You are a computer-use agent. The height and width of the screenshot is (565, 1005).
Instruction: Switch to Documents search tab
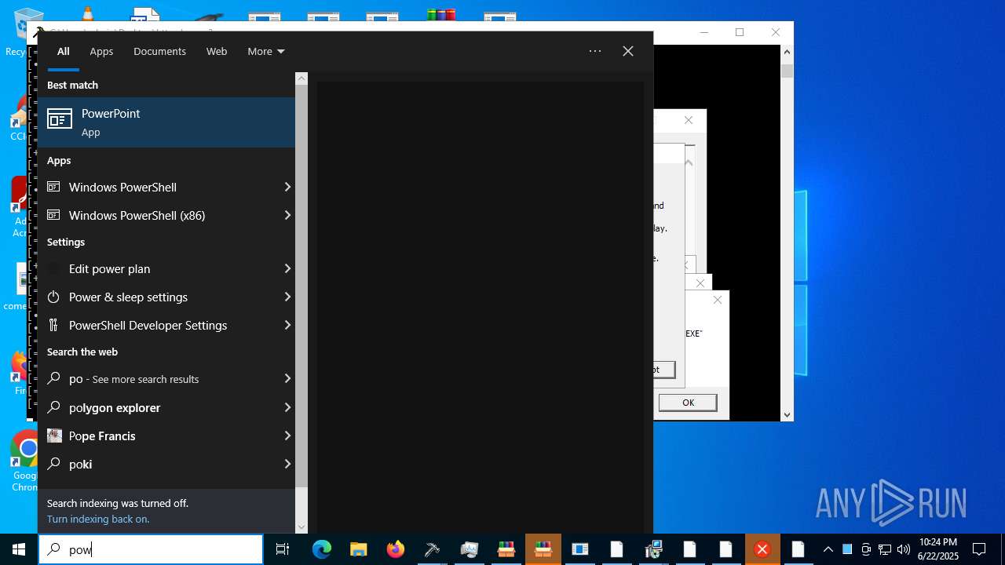click(159, 51)
